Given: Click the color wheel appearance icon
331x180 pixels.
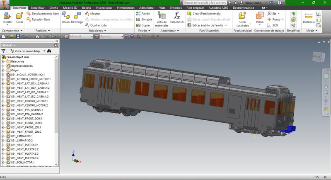Looking at the screenshot, I should coord(97,36).
